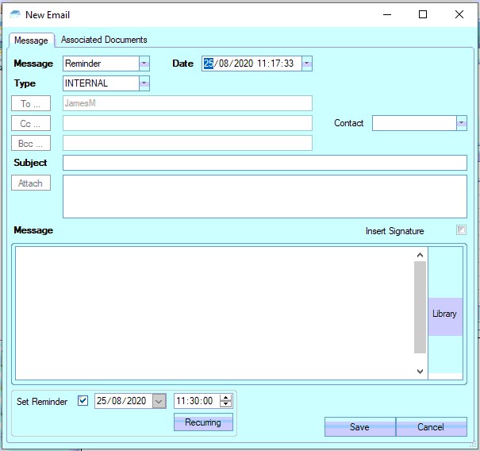The width and height of the screenshot is (480, 451).
Task: Click the Cc... button
Action: (x=31, y=124)
